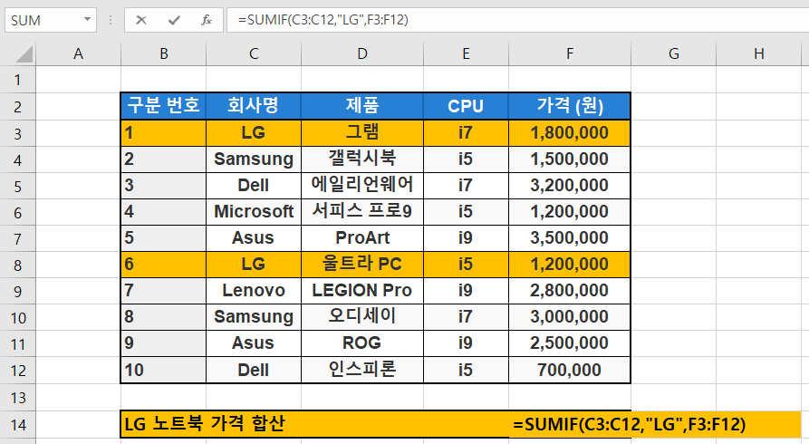Viewport: 809px width, 444px height.
Task: Select the 그램 product cell
Action: [x=362, y=132]
